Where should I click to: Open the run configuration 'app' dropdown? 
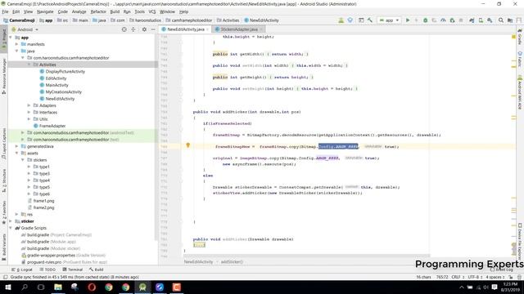tap(389, 20)
